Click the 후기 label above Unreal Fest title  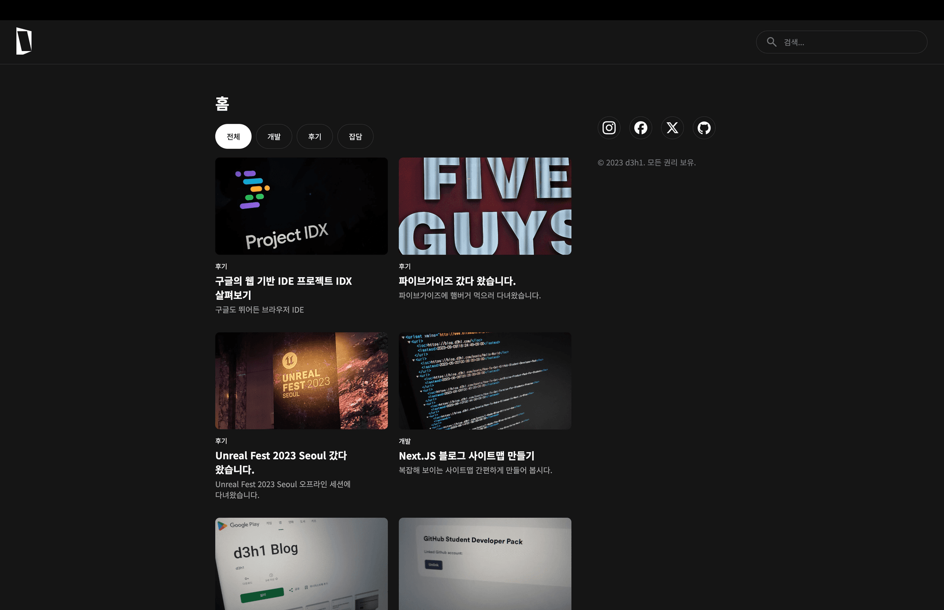click(x=221, y=441)
